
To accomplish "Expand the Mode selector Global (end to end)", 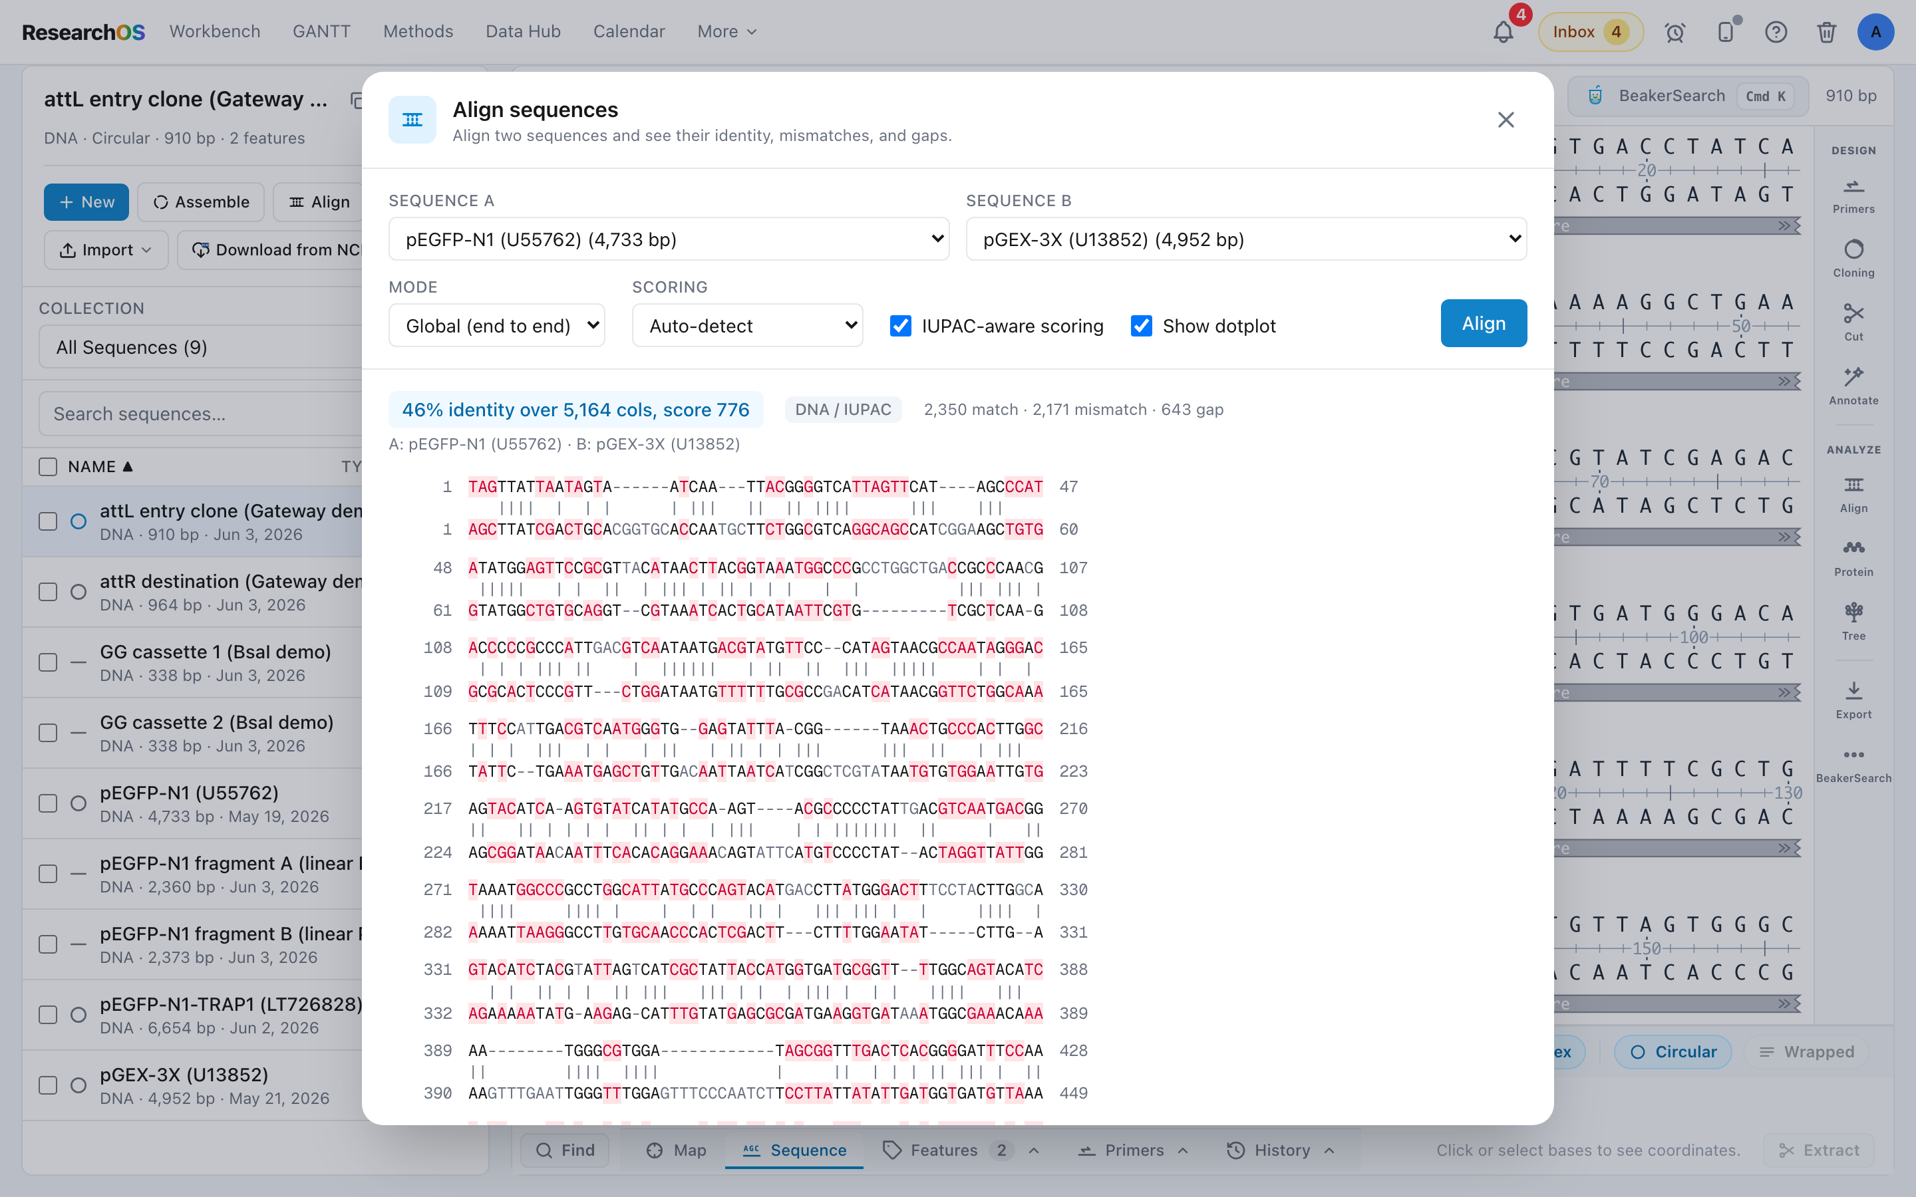I will (x=496, y=325).
